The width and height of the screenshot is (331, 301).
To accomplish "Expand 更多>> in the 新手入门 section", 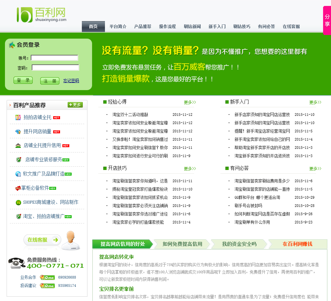I will pos(315,102).
